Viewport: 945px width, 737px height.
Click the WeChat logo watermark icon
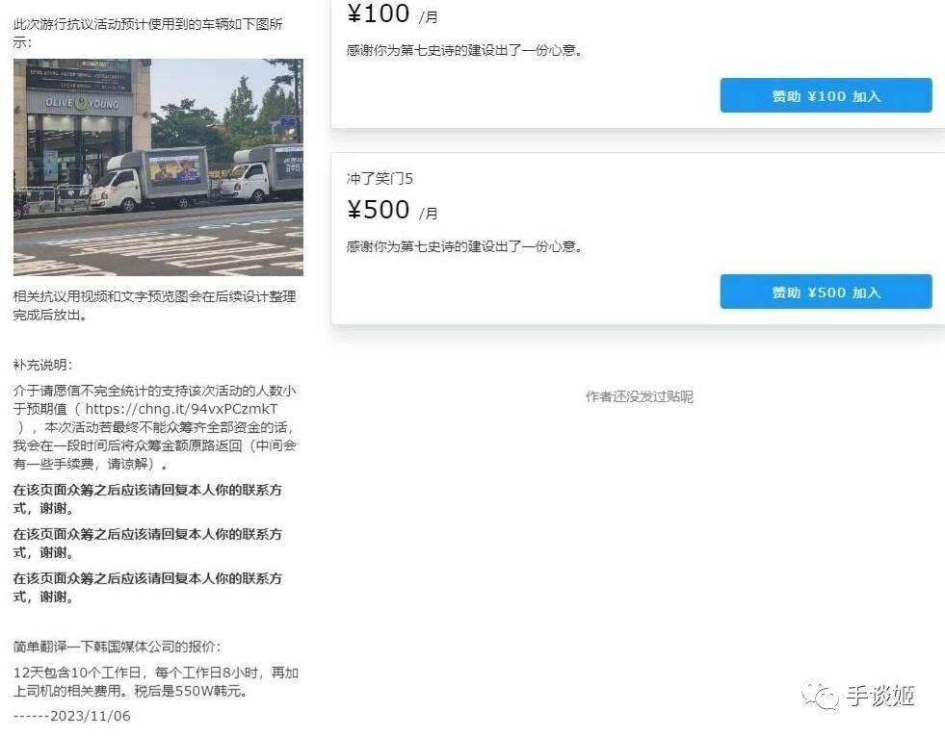[x=820, y=697]
